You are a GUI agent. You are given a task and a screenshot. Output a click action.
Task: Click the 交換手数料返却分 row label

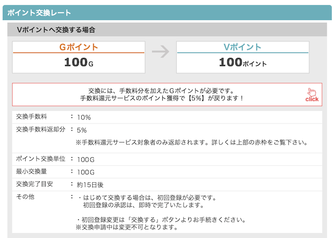pyautogui.click(x=41, y=129)
